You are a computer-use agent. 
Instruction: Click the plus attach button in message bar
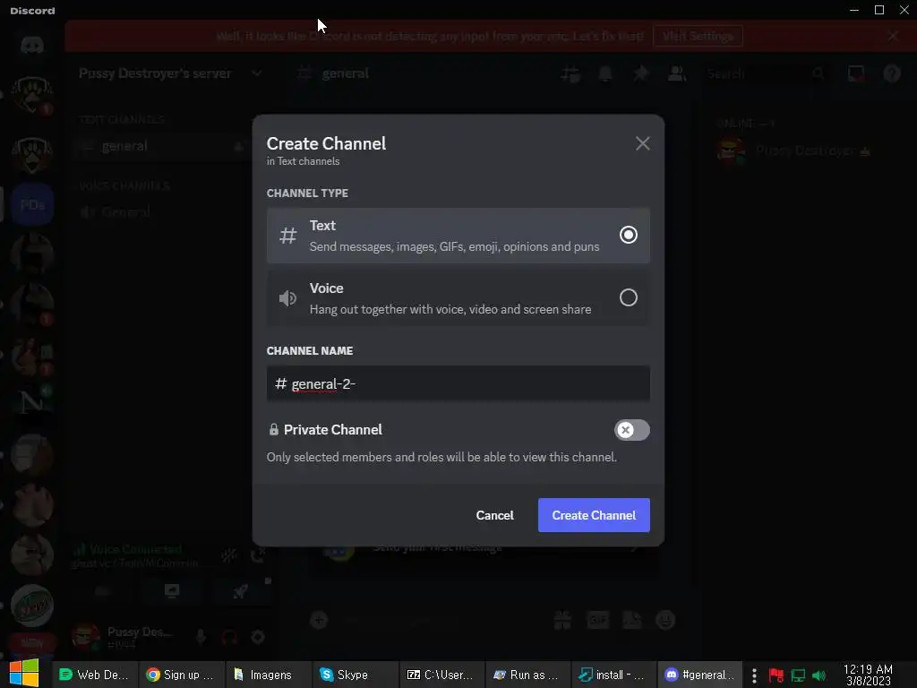tap(319, 620)
